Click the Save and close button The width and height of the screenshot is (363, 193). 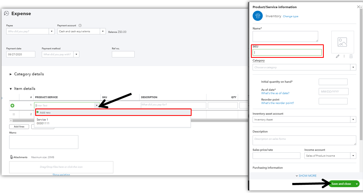(x=341, y=184)
